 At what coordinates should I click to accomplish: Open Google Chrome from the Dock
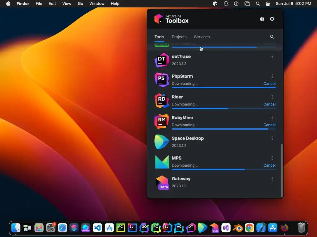[250, 228]
